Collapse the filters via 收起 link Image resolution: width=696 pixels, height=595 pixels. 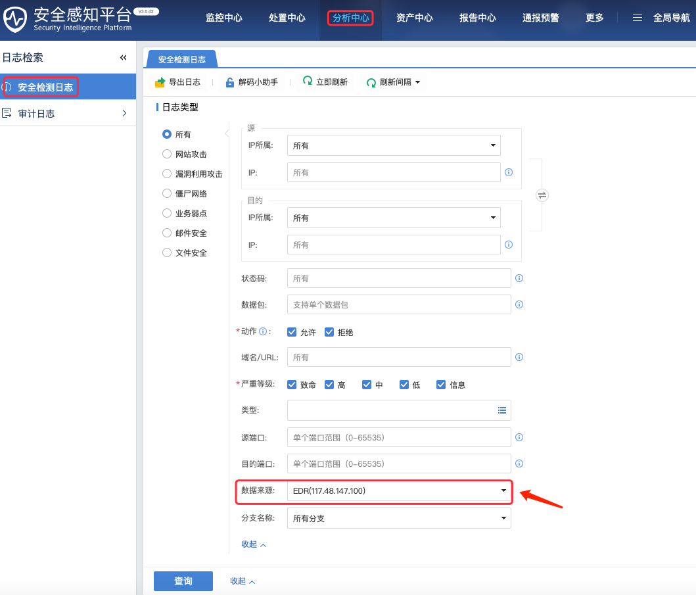coord(250,544)
